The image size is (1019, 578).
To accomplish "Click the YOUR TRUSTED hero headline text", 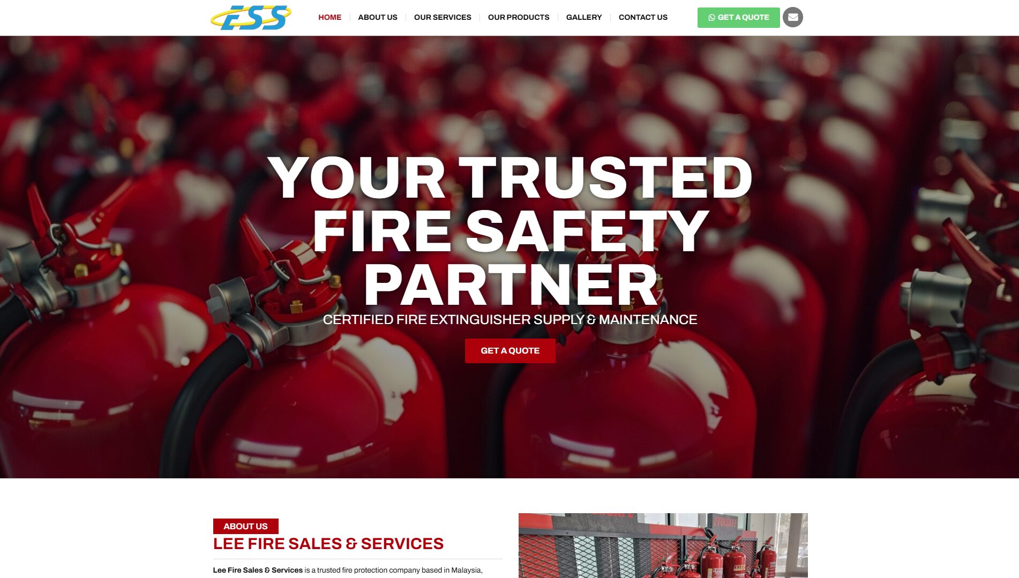I will 509,178.
